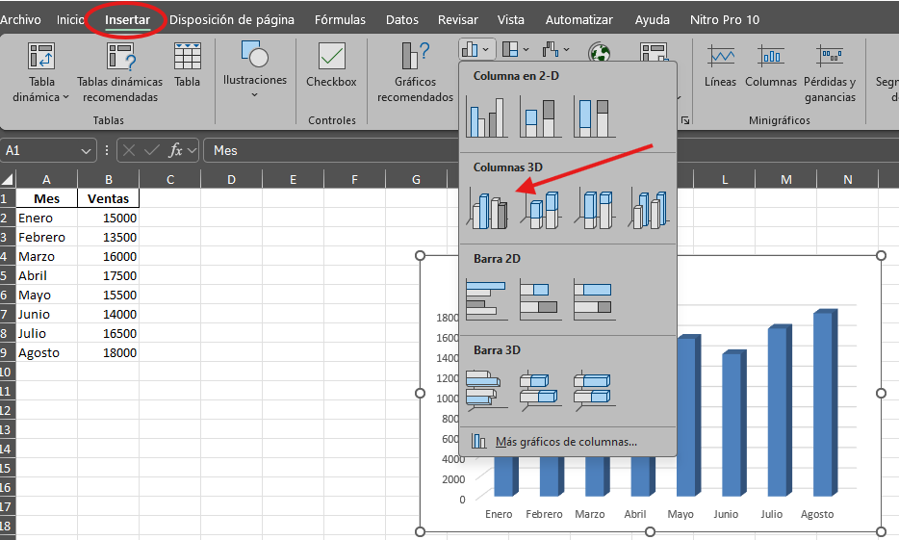
Task: Select the Ventas header cell
Action: 109,198
